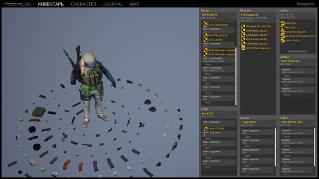Click the green ammo box on the ground
Image resolution: width=319 pixels, height=179 pixels.
[x=39, y=111]
